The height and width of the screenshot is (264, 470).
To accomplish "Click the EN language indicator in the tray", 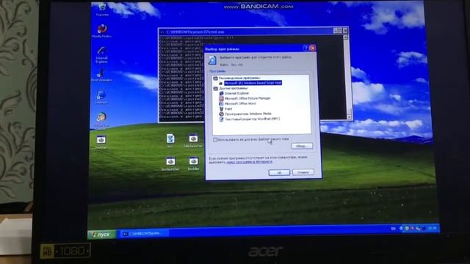I will pos(394,229).
